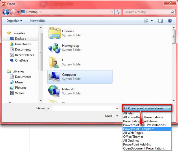
Task: Click the blue Back navigation arrow
Action: pos(6,12)
